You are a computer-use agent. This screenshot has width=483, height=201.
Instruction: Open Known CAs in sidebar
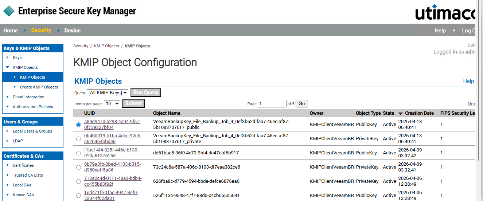[23, 195]
